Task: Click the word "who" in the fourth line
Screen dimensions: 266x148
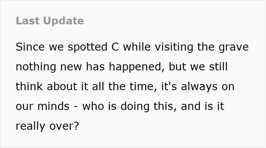Action: [x=93, y=106]
